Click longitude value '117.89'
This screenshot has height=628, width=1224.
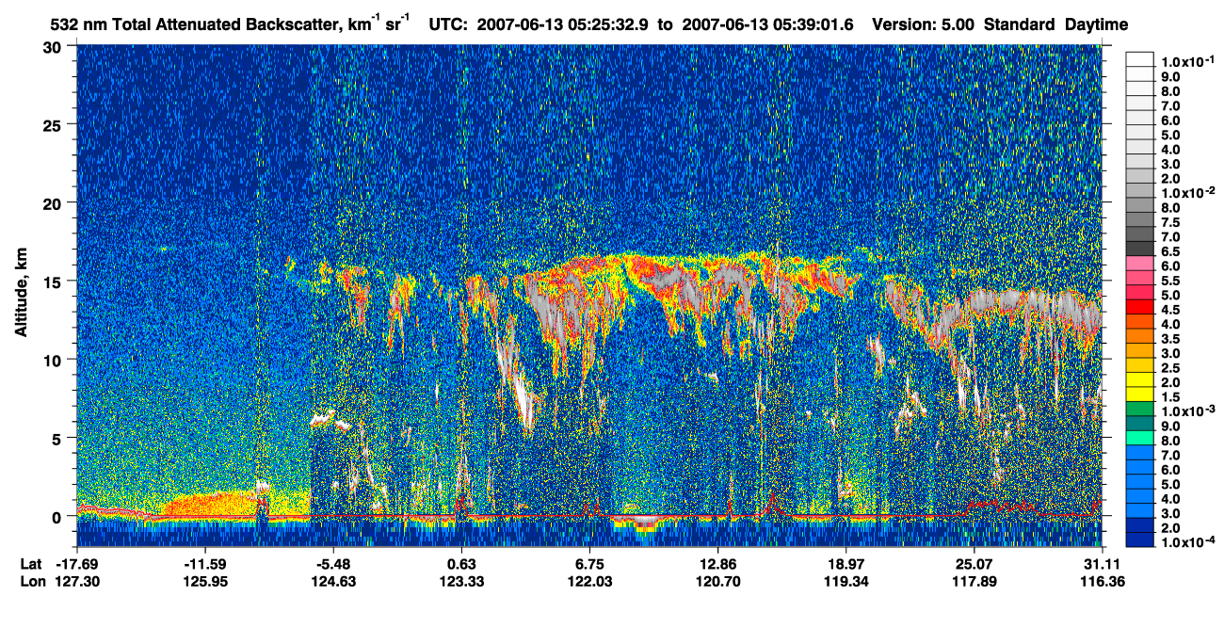coord(974,582)
